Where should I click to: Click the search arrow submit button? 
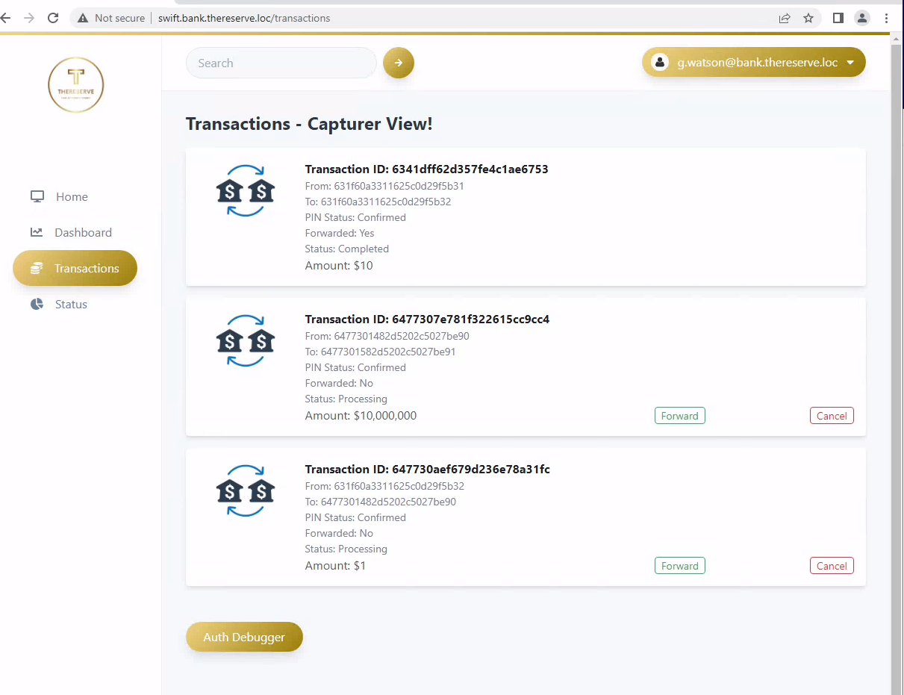pyautogui.click(x=399, y=63)
